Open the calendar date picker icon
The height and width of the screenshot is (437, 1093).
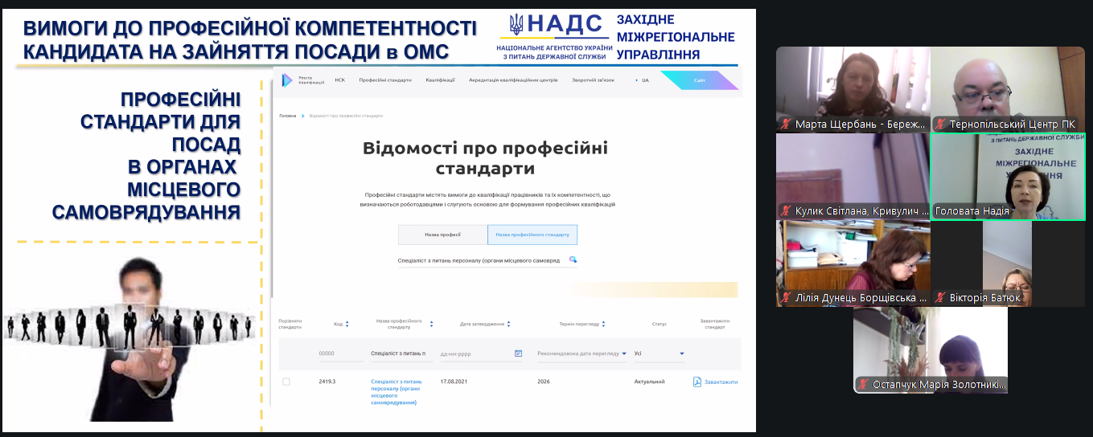point(518,353)
